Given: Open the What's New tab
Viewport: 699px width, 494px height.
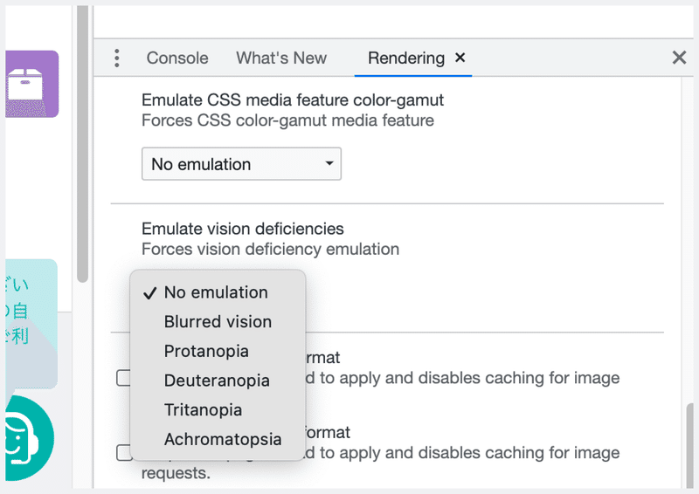Looking at the screenshot, I should point(281,58).
